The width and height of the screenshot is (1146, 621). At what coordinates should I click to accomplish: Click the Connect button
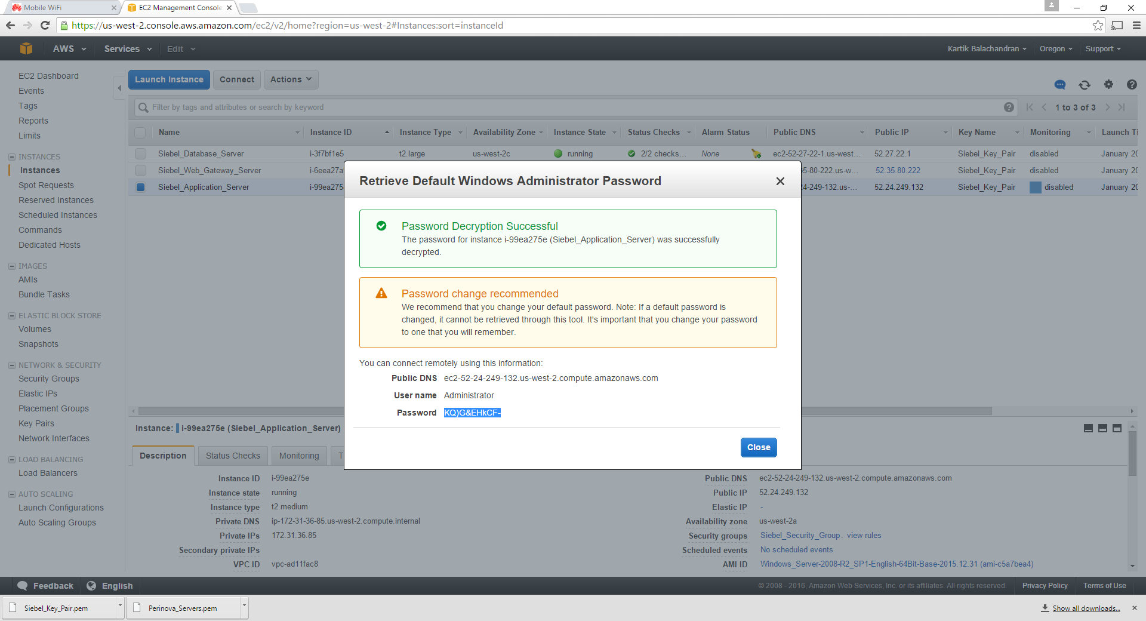(x=236, y=79)
